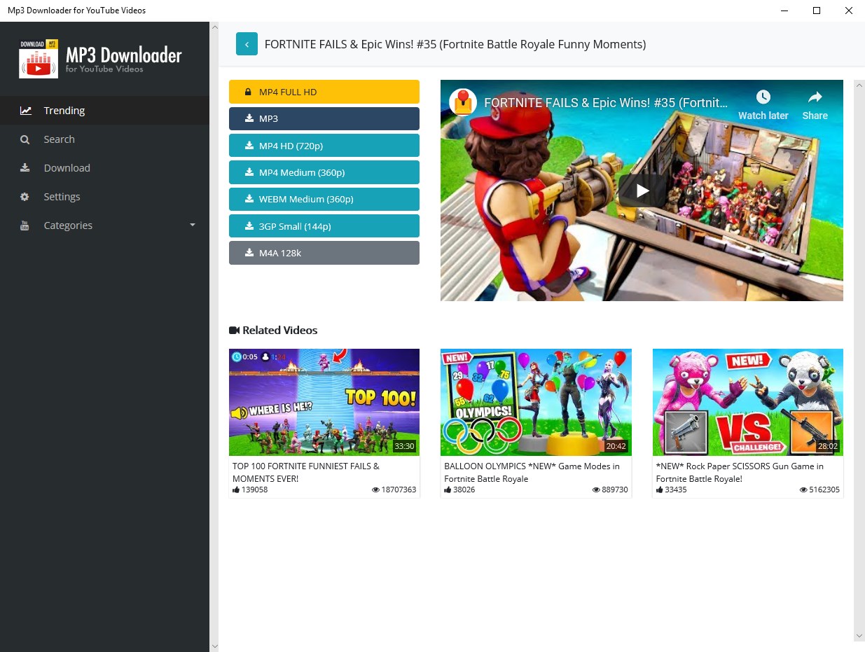Download MP4 HD (720p)
Image resolution: width=865 pixels, height=652 pixels.
324,146
